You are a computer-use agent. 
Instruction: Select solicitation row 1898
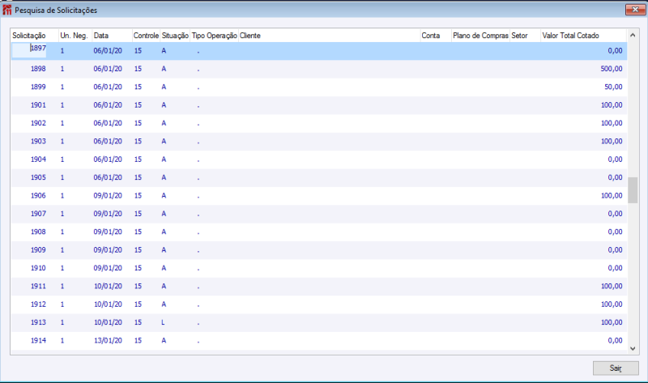coord(319,69)
